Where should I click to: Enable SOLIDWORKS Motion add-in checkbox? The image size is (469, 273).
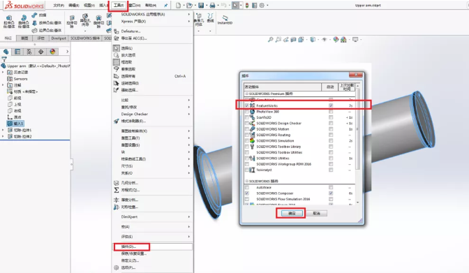247,129
